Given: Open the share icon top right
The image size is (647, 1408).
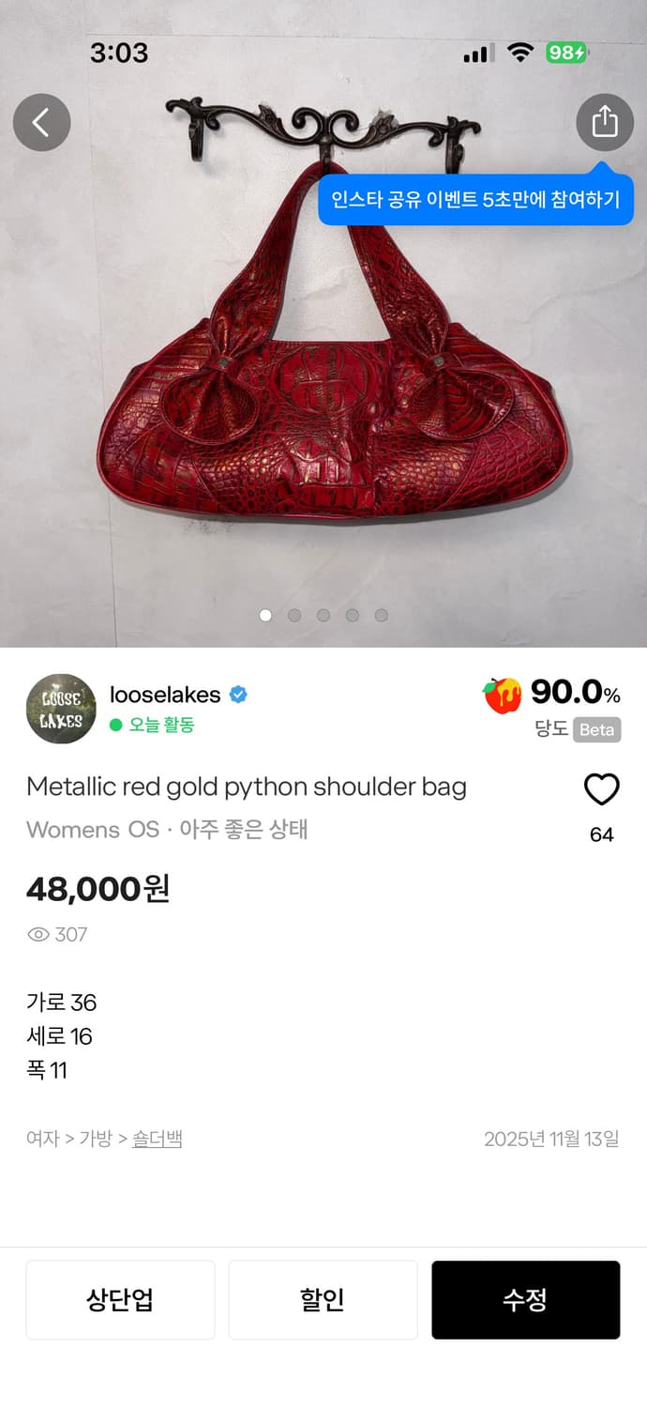Looking at the screenshot, I should pyautogui.click(x=606, y=123).
